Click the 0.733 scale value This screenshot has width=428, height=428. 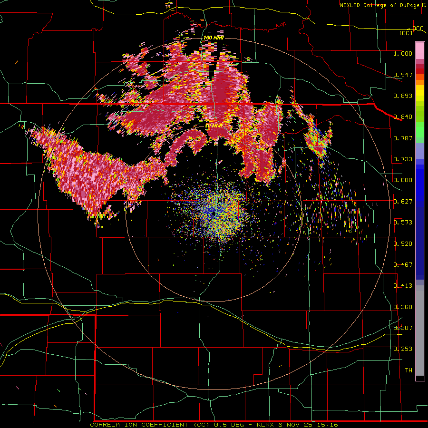click(403, 159)
